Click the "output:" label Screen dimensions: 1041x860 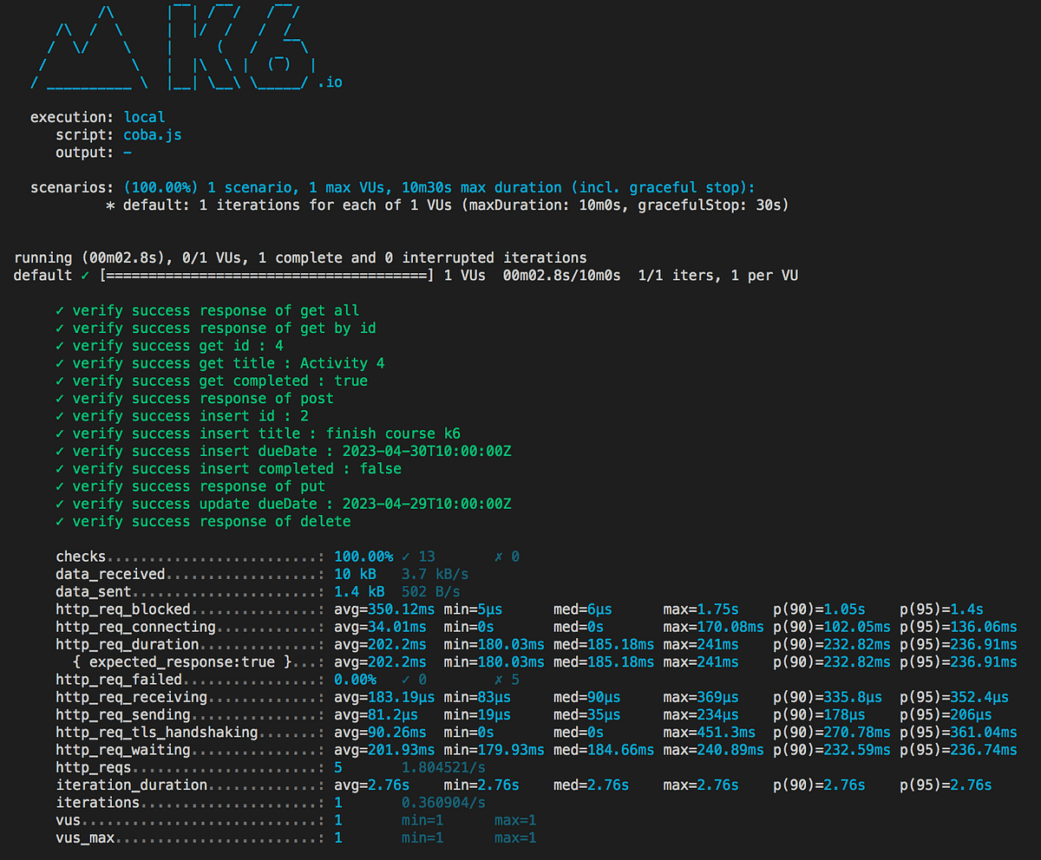point(85,153)
